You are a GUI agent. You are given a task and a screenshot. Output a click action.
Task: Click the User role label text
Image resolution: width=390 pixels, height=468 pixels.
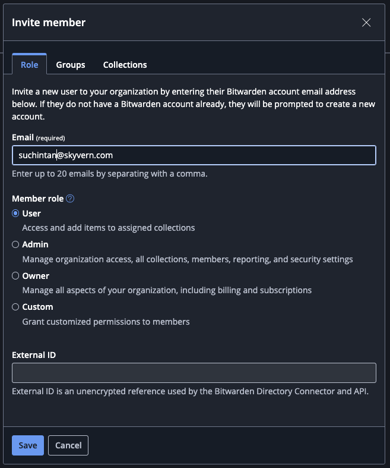31,213
